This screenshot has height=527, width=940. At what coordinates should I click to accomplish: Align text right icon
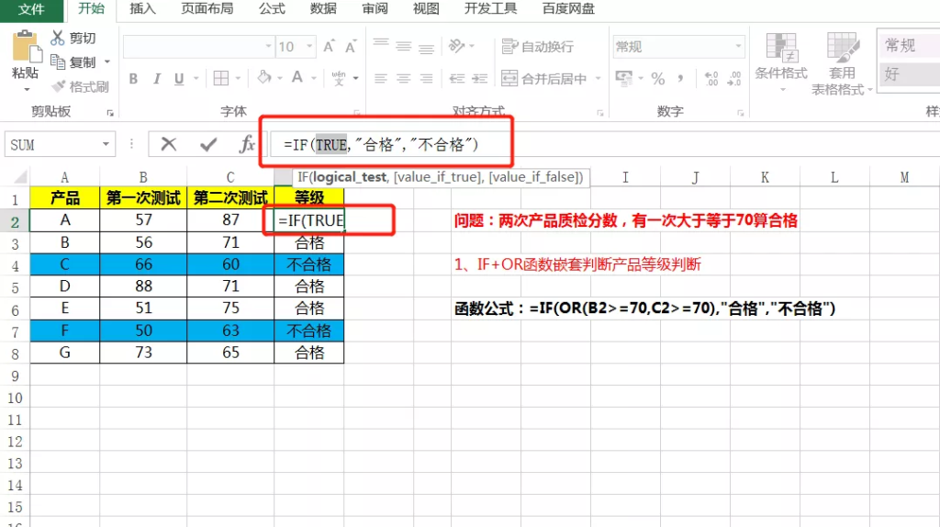click(x=426, y=79)
